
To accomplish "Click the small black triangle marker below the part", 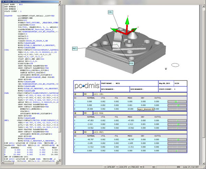I will coord(165,69).
